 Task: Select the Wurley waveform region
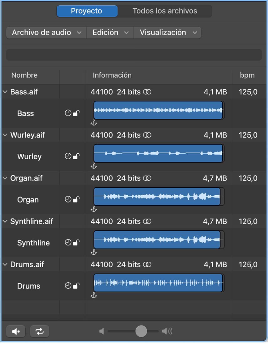click(x=158, y=153)
